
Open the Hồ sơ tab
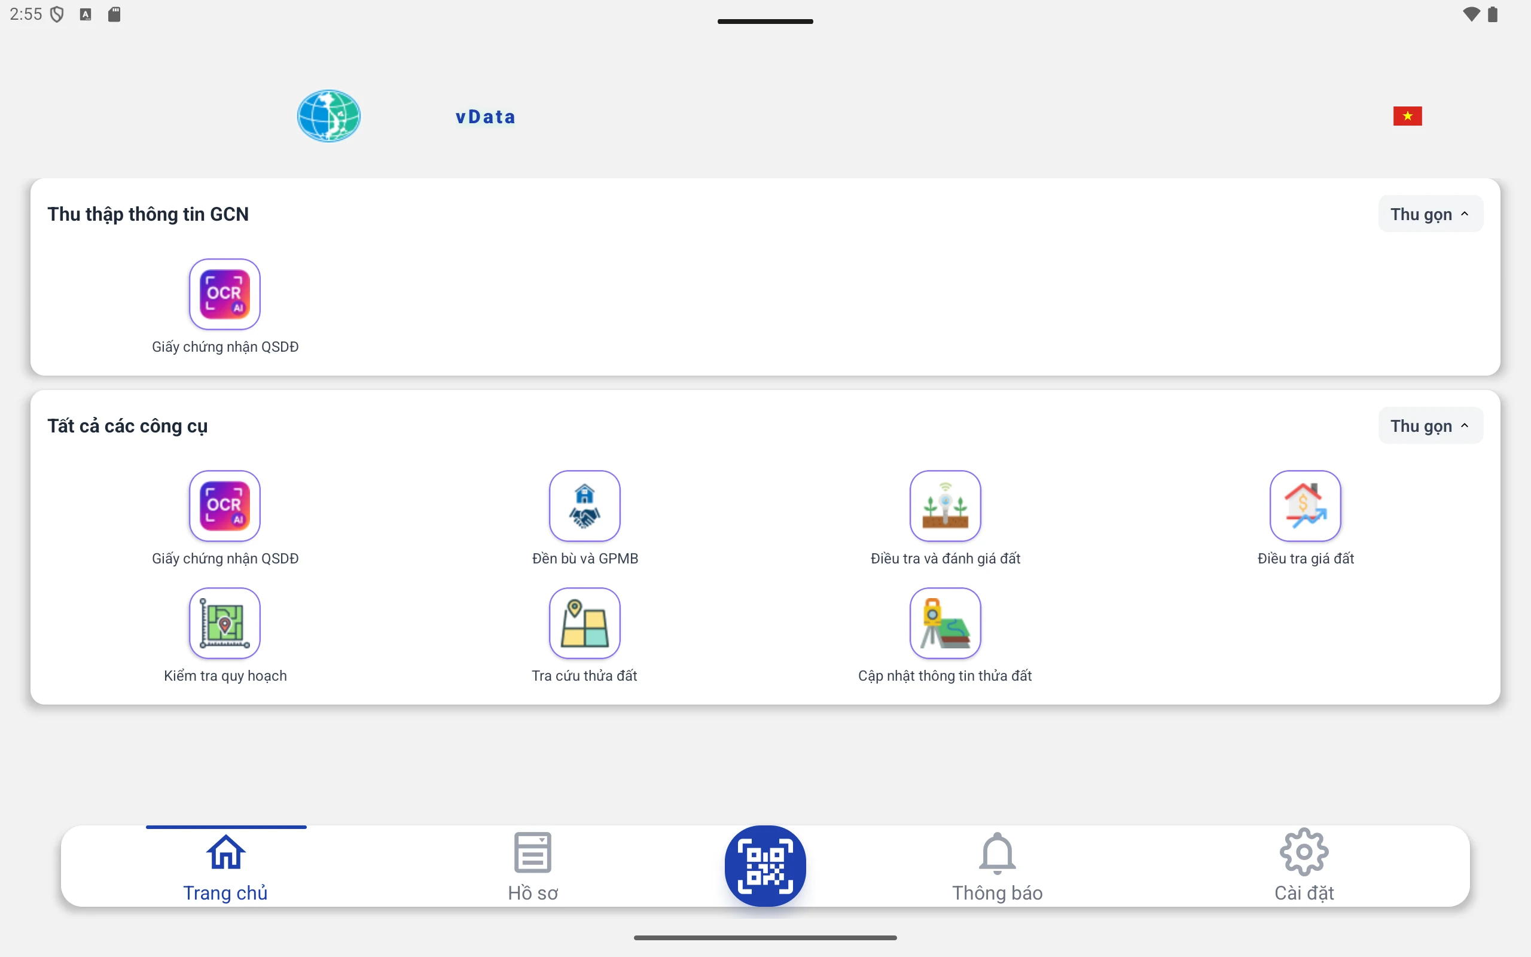(533, 867)
